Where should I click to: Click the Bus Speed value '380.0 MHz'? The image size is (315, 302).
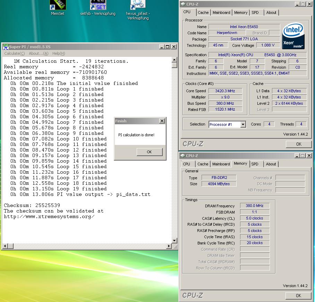[x=225, y=103]
